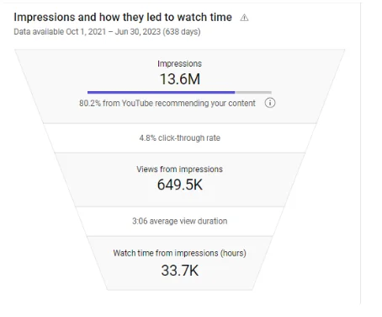Click the 4.8% click-through rate row
Screen dimensions: 382x317
pos(180,138)
